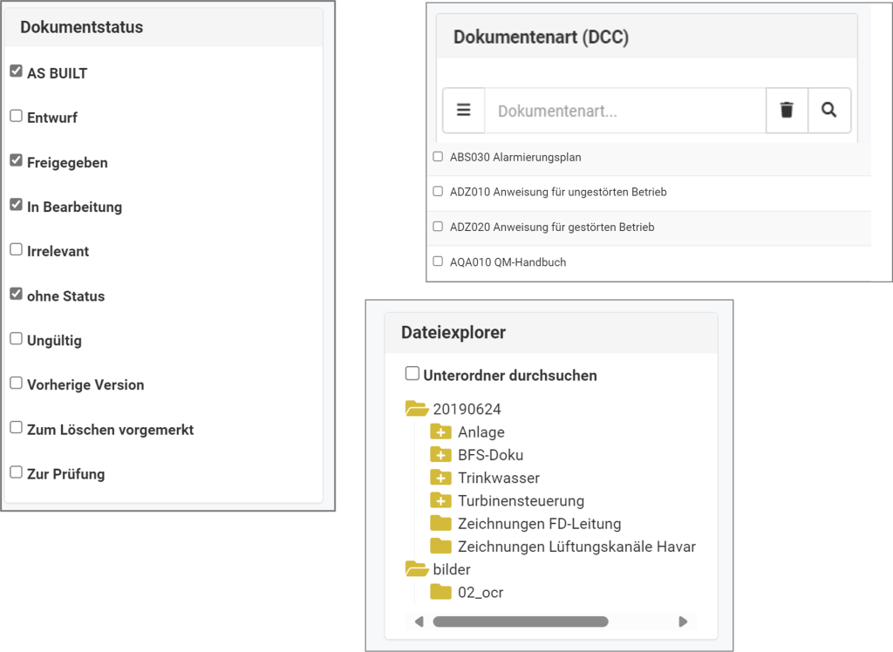Viewport: 893px width, 652px height.
Task: Select AQA010 QM-Handbuch entry
Action: click(x=438, y=261)
